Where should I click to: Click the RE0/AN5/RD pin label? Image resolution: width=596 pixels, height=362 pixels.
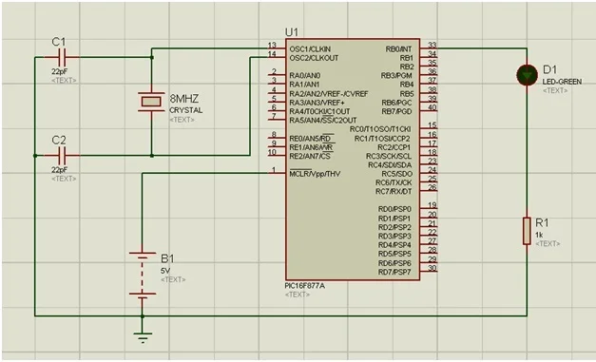(x=312, y=139)
